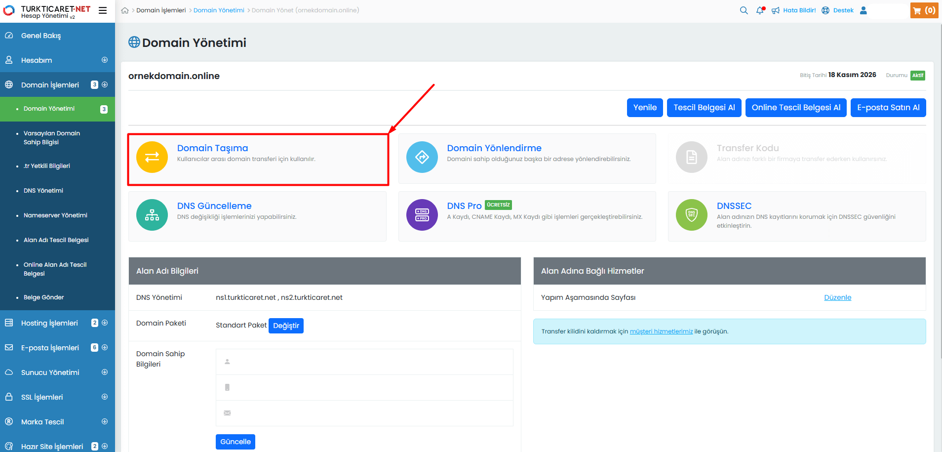Click the purple DNS Pro icon
Screen dimensions: 942x452
[x=422, y=215]
